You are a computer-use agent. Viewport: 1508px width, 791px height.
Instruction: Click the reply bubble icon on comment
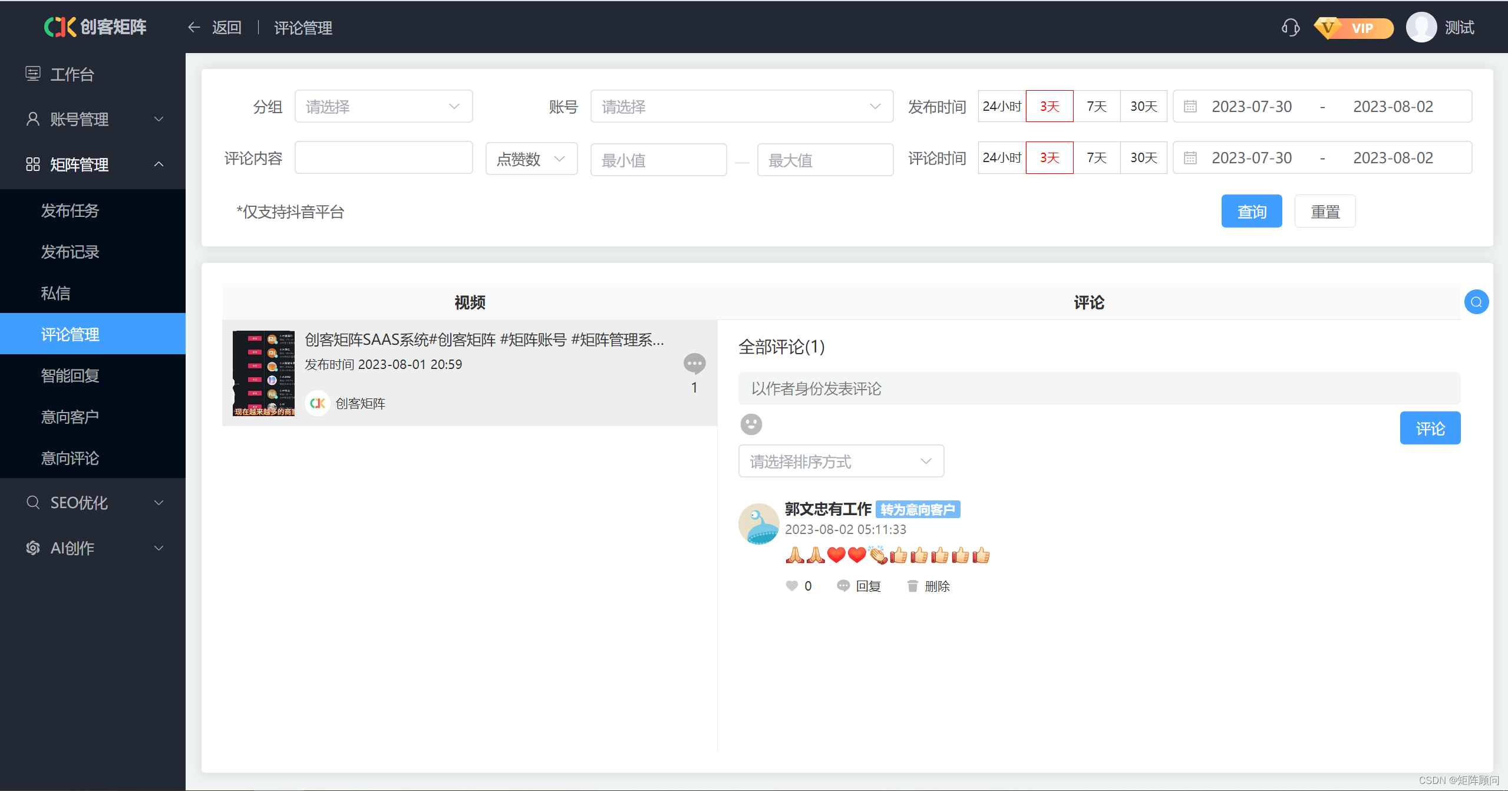(843, 586)
